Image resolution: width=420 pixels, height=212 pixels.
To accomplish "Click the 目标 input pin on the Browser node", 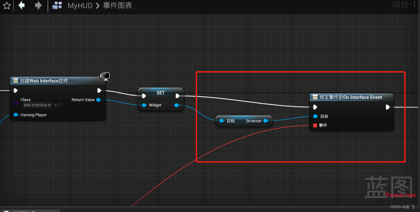I will [x=222, y=121].
